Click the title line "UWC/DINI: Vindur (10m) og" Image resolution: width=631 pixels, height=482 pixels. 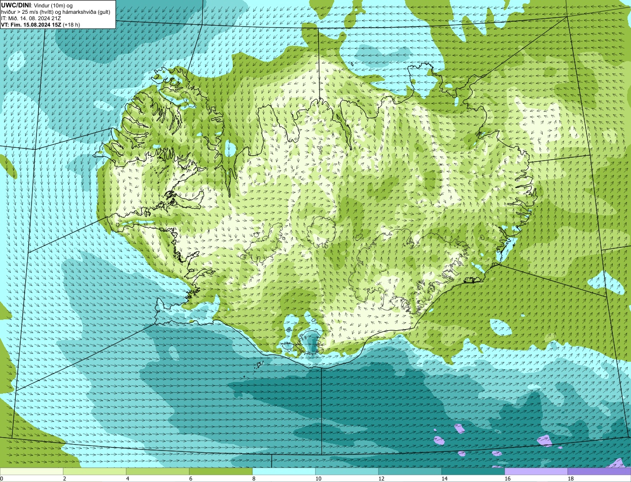pos(37,5)
